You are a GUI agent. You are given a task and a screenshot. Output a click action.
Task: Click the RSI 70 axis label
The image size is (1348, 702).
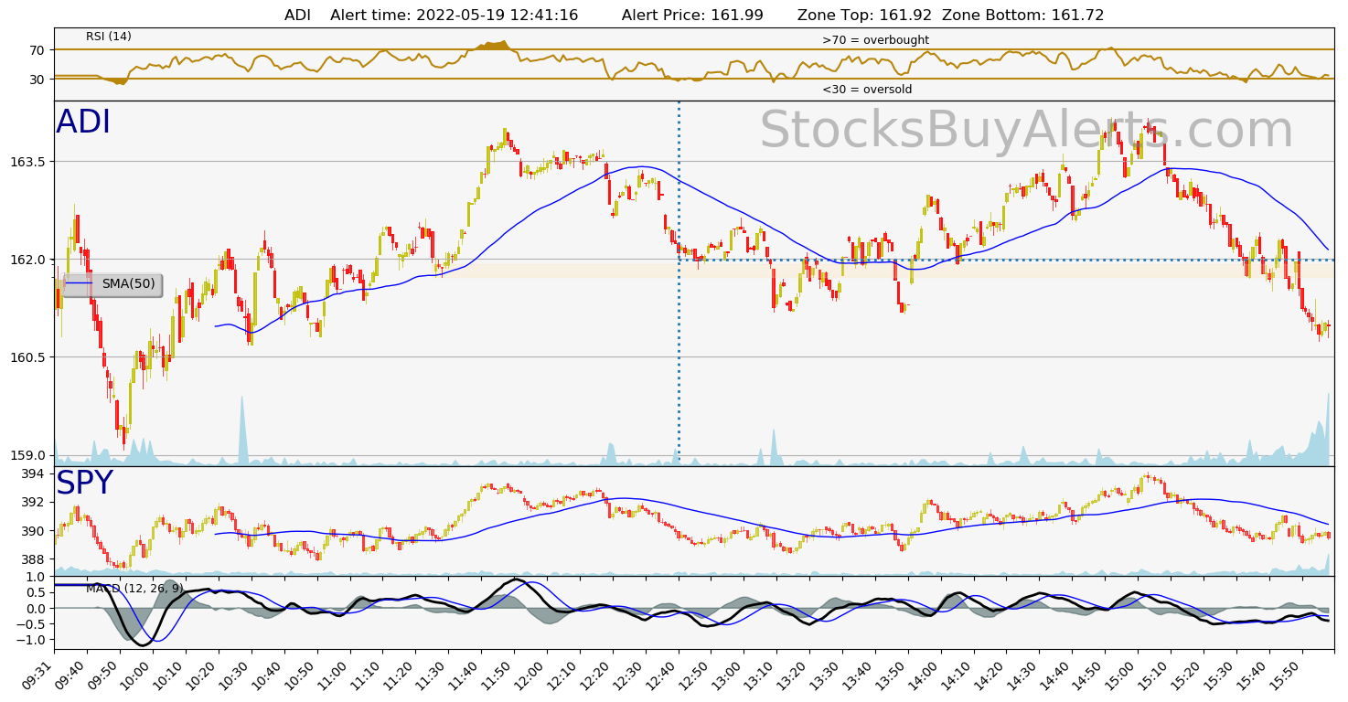pyautogui.click(x=37, y=50)
